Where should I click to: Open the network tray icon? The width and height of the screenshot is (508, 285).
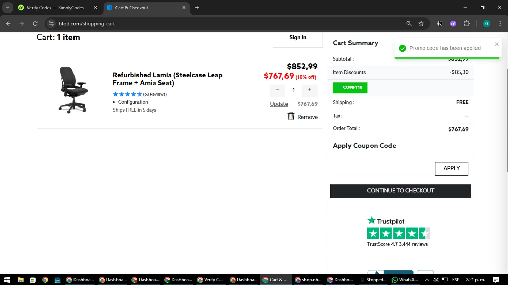click(x=445, y=280)
